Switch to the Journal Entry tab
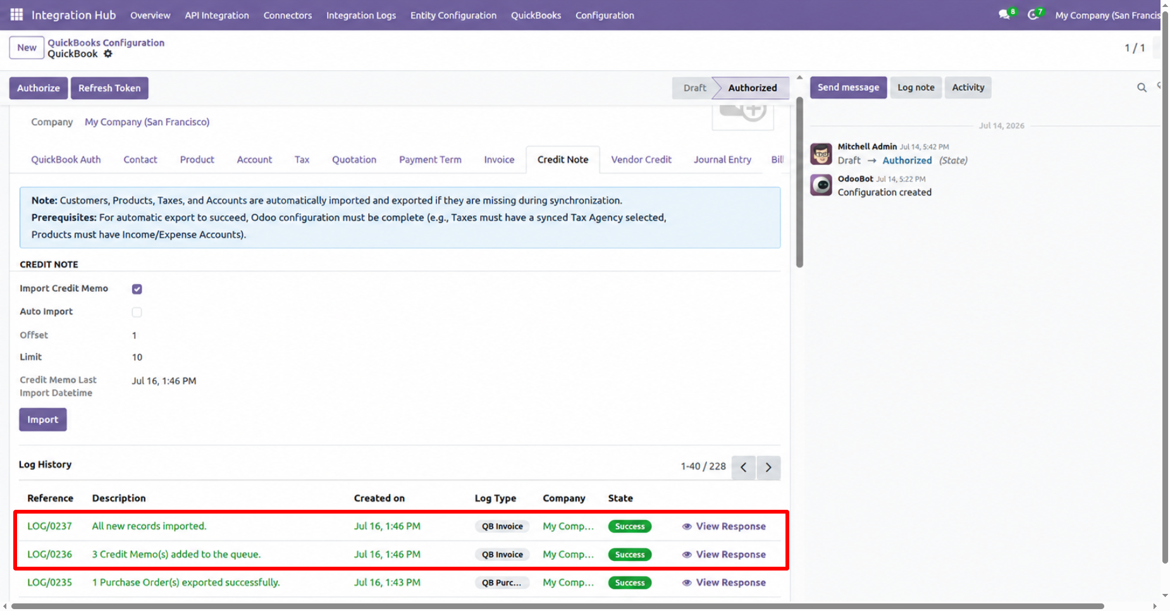Screen dimensions: 1170x611 click(x=722, y=159)
